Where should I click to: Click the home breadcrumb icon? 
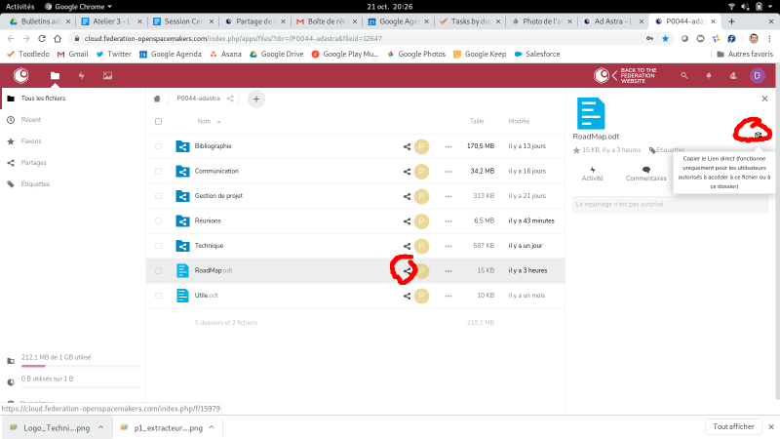pyautogui.click(x=157, y=99)
